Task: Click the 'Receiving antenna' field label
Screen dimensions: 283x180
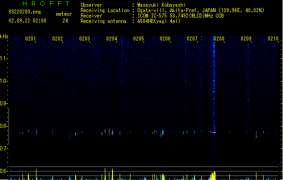Action: (103, 21)
